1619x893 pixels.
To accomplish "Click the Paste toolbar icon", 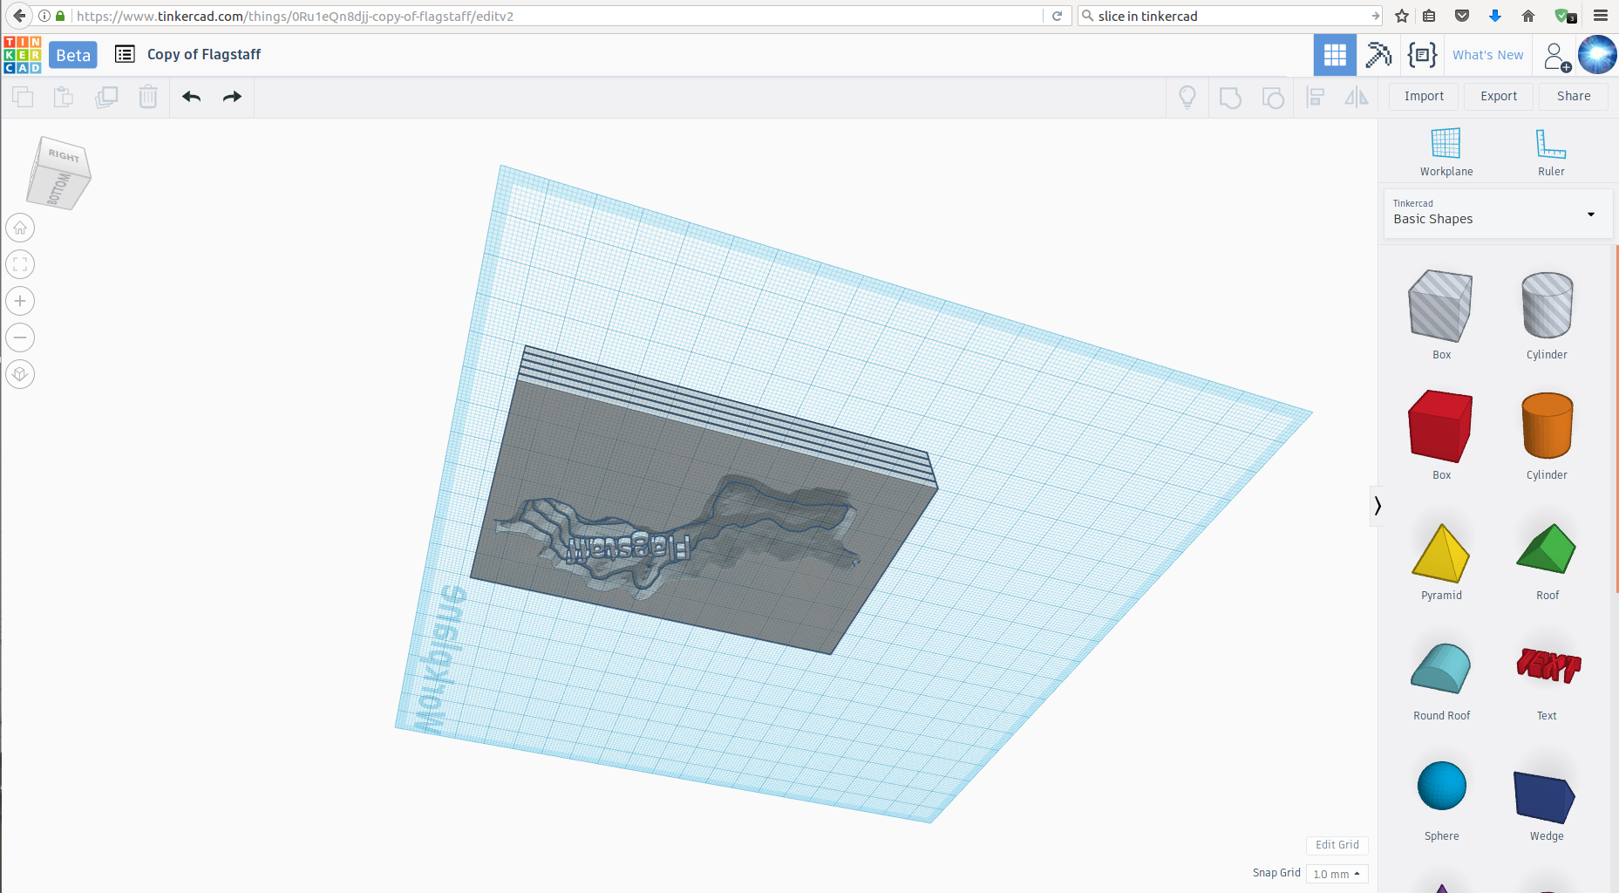I will [64, 97].
